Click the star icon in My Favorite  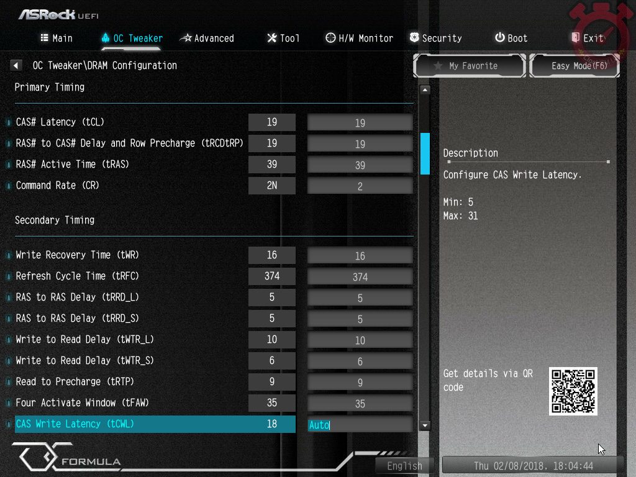[438, 66]
